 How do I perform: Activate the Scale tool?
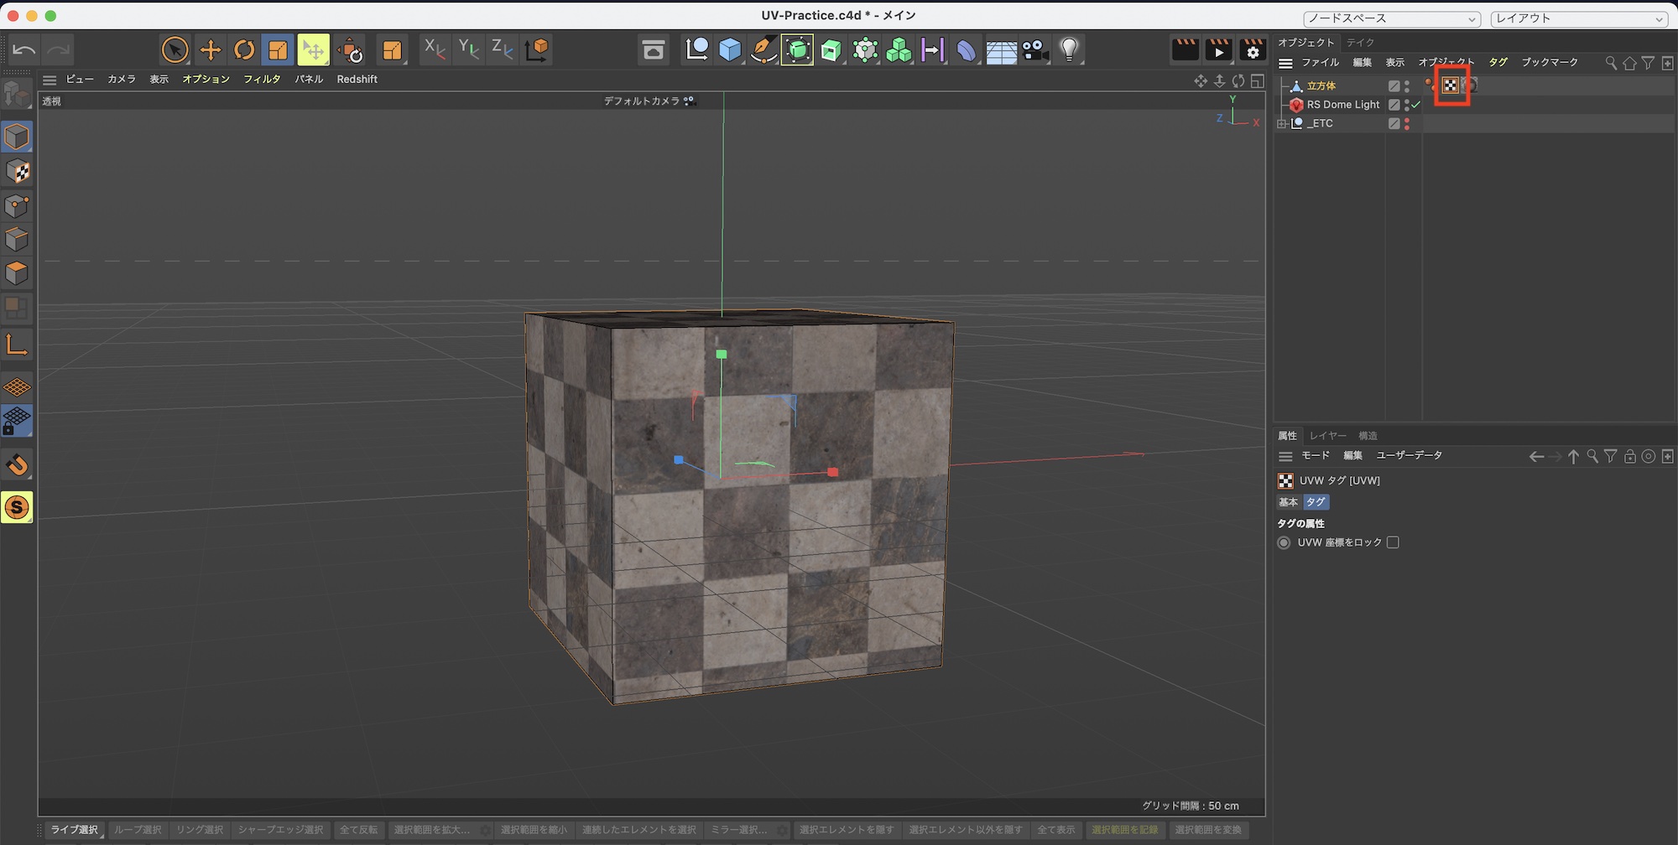(x=278, y=50)
